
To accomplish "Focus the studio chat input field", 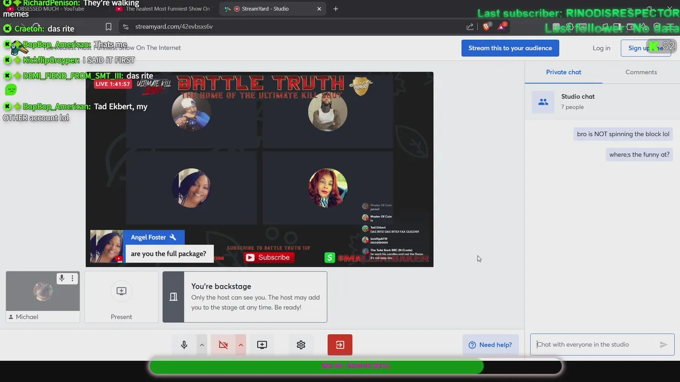I will pyautogui.click(x=596, y=344).
